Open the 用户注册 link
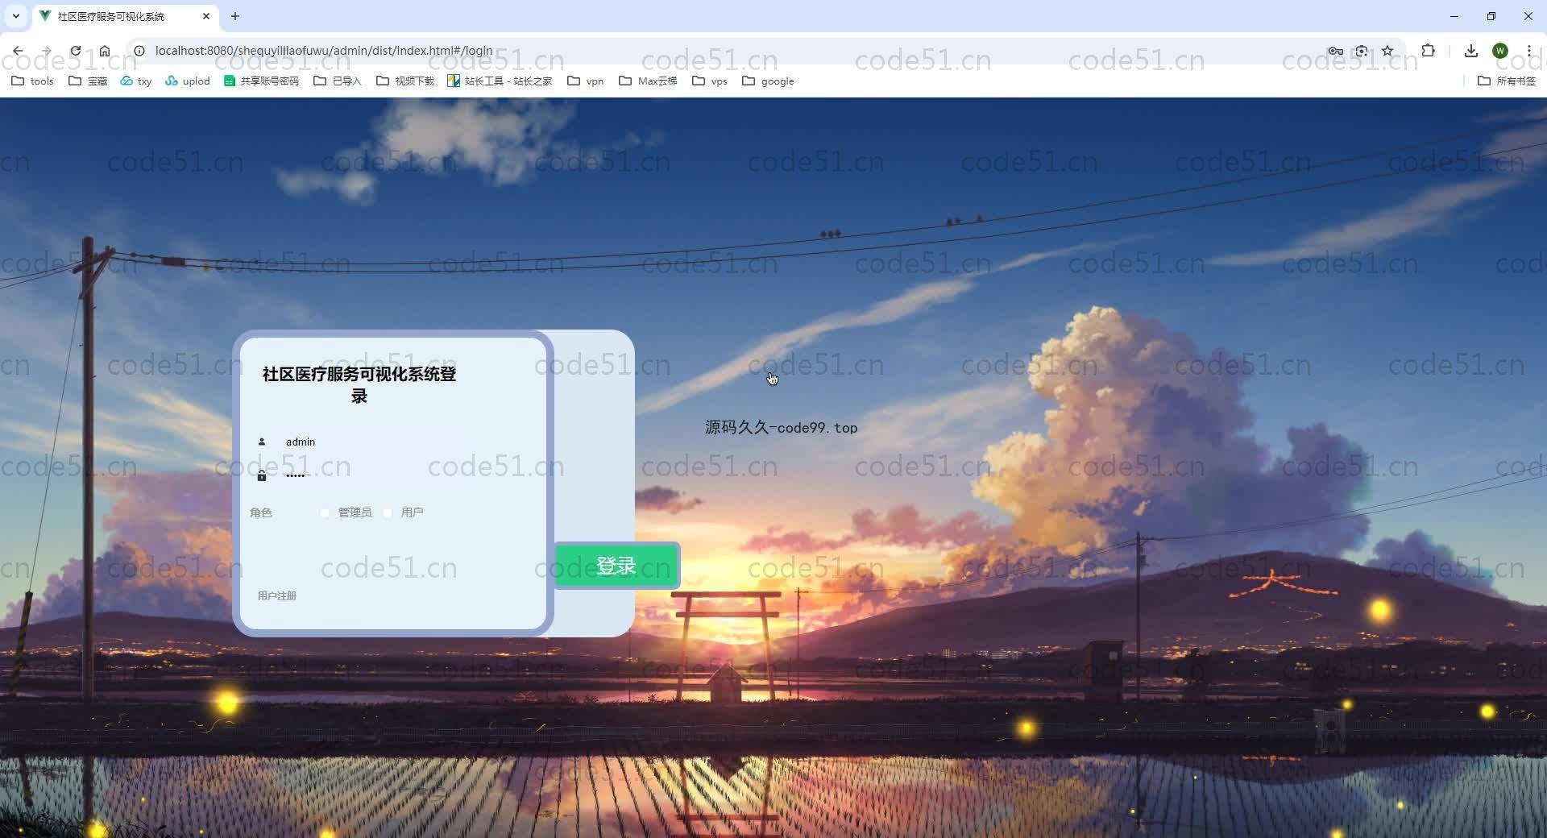 277,595
